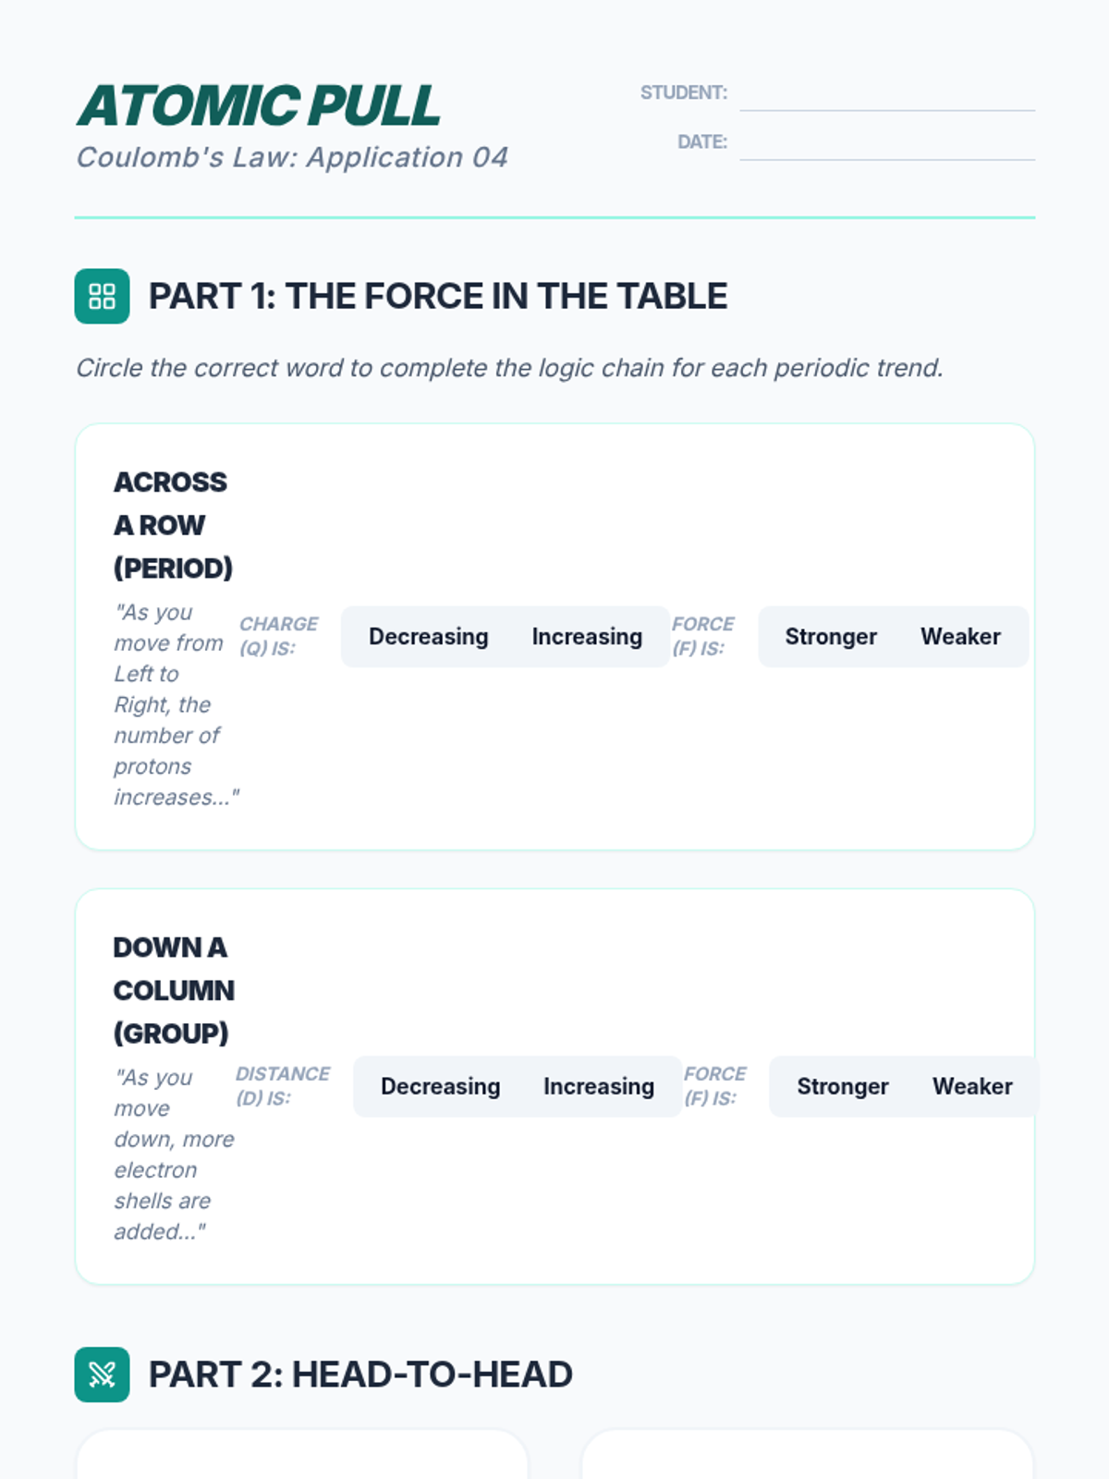Click the Part 2 crossed swords icon

coord(102,1375)
